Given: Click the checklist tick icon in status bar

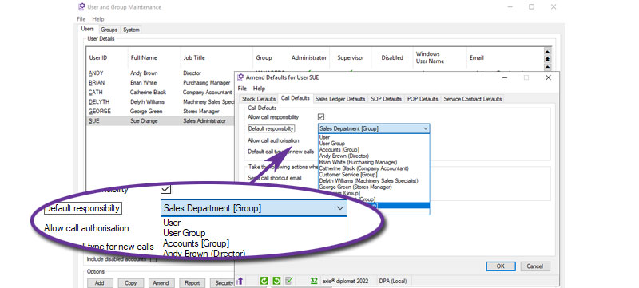Looking at the screenshot, I should pyautogui.click(x=289, y=281).
